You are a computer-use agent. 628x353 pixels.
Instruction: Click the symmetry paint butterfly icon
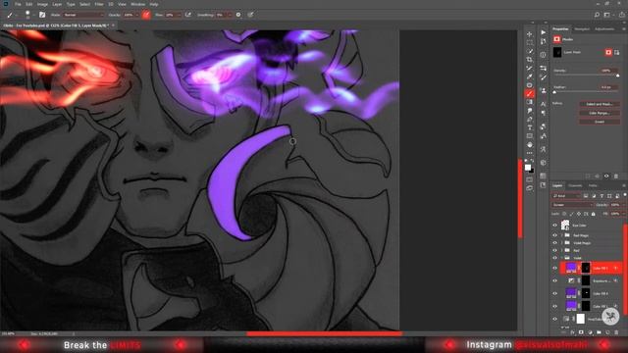click(250, 15)
